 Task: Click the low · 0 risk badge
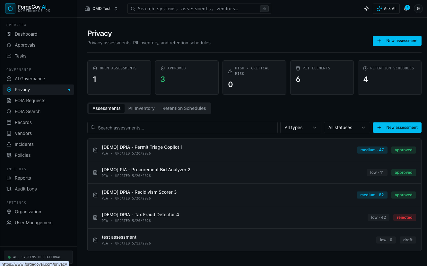[386, 240]
